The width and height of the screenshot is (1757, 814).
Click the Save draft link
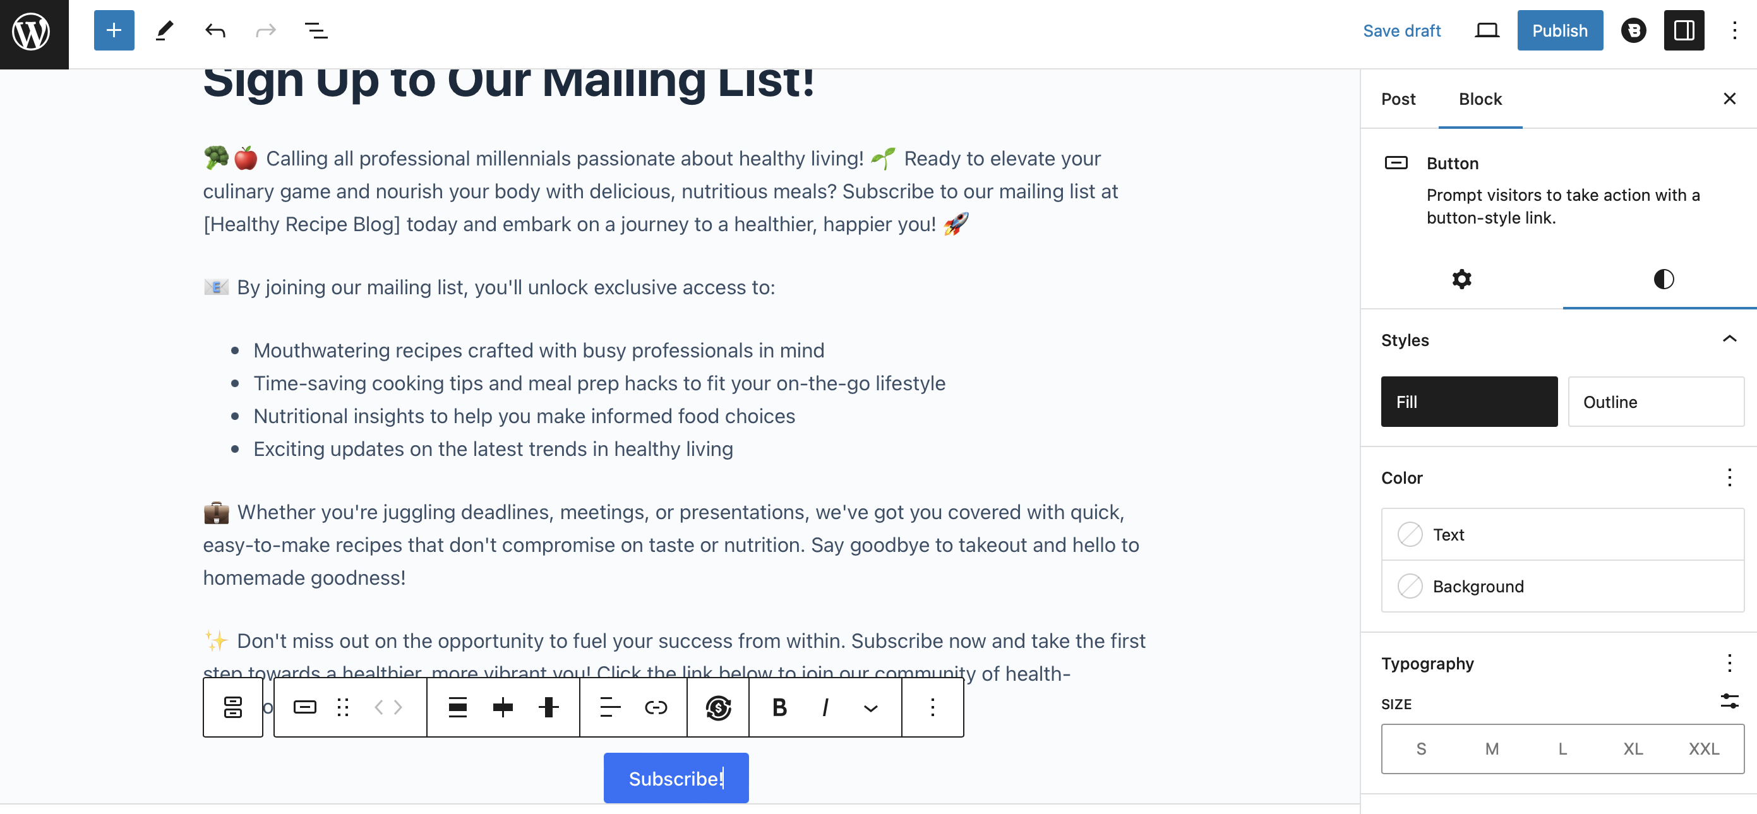1402,30
